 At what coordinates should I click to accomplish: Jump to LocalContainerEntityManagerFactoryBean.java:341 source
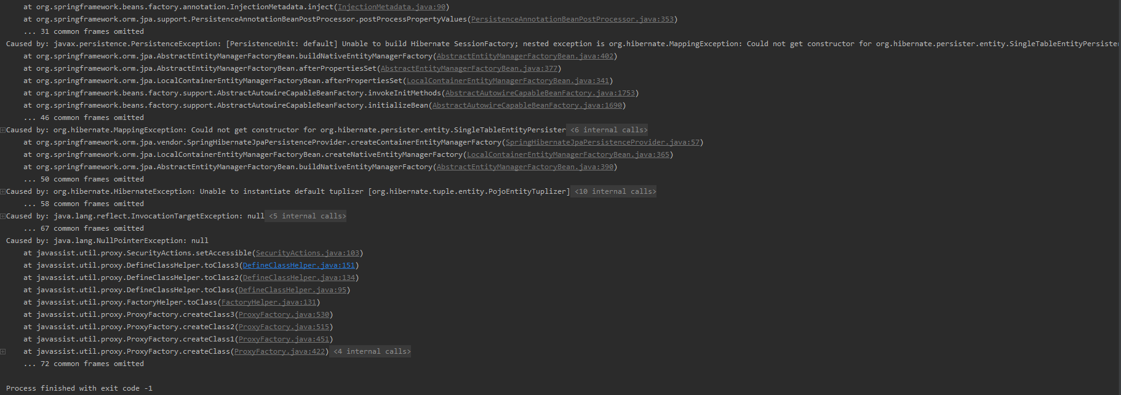pyautogui.click(x=508, y=81)
